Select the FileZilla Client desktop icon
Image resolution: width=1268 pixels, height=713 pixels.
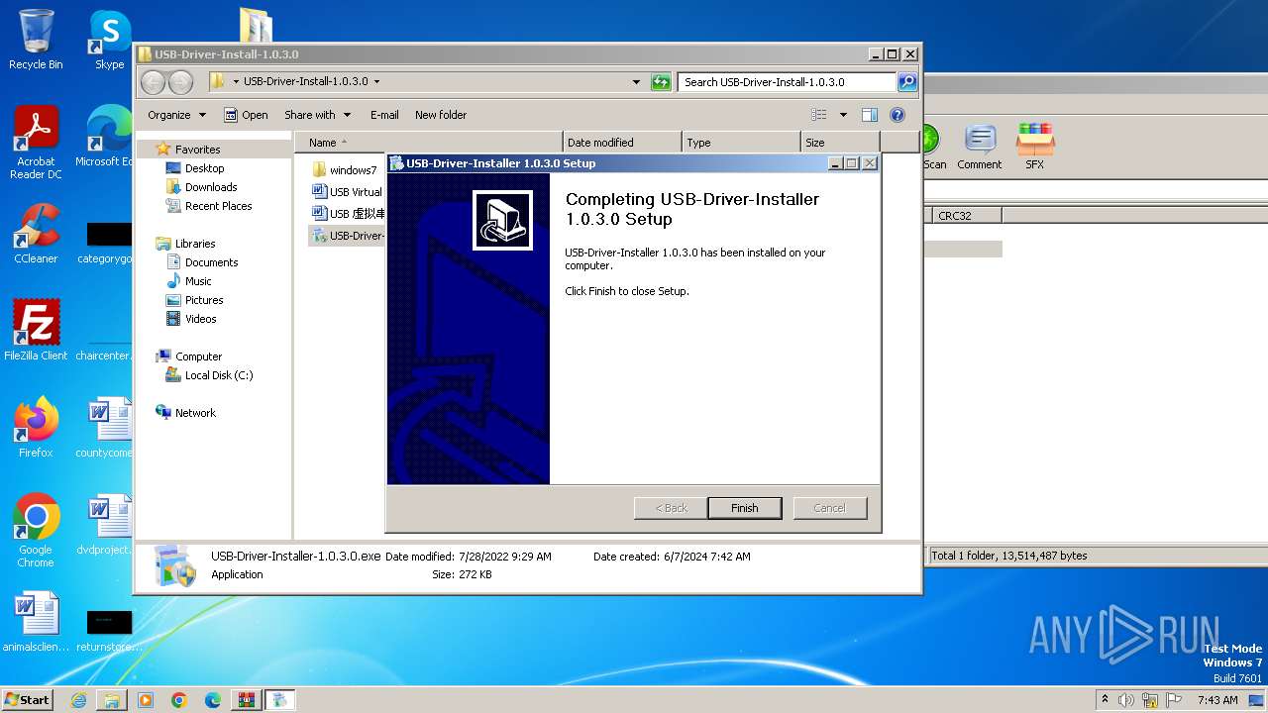[36, 330]
